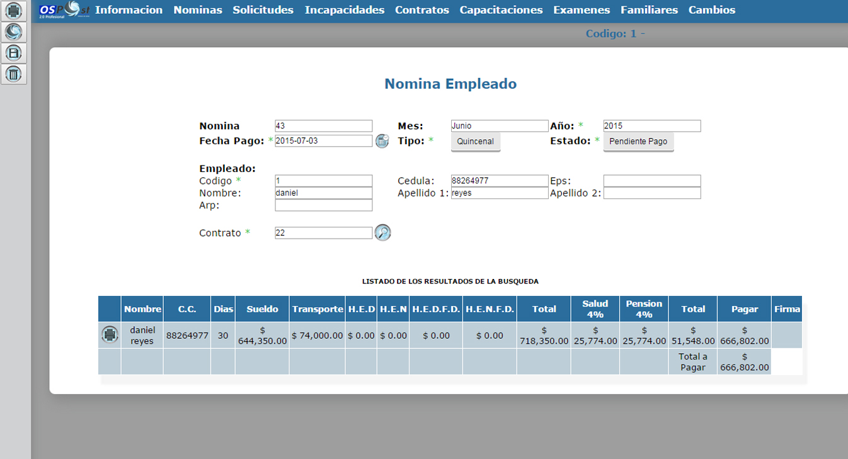Open the Contratos menu

pyautogui.click(x=422, y=10)
